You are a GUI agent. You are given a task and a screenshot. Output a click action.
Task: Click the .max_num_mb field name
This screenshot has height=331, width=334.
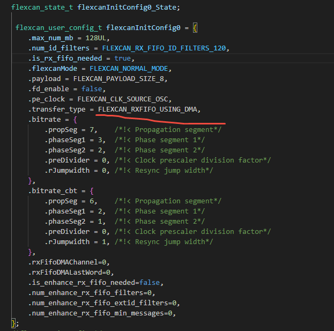51,38
